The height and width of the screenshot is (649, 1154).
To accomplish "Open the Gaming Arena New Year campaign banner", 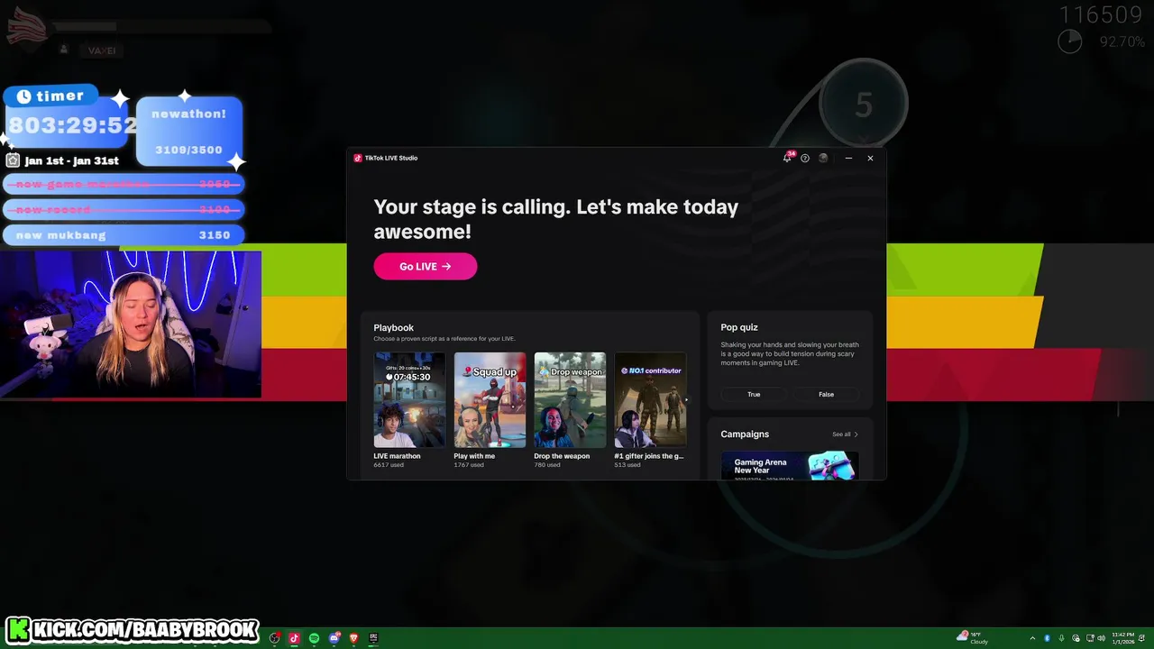I will (x=790, y=466).
